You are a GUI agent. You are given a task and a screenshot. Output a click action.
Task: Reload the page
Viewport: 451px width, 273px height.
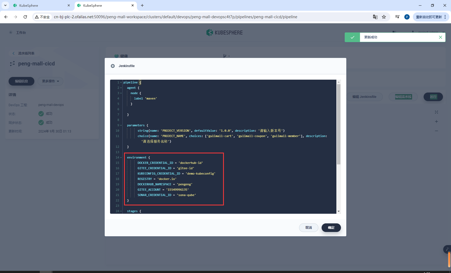pyautogui.click(x=25, y=17)
